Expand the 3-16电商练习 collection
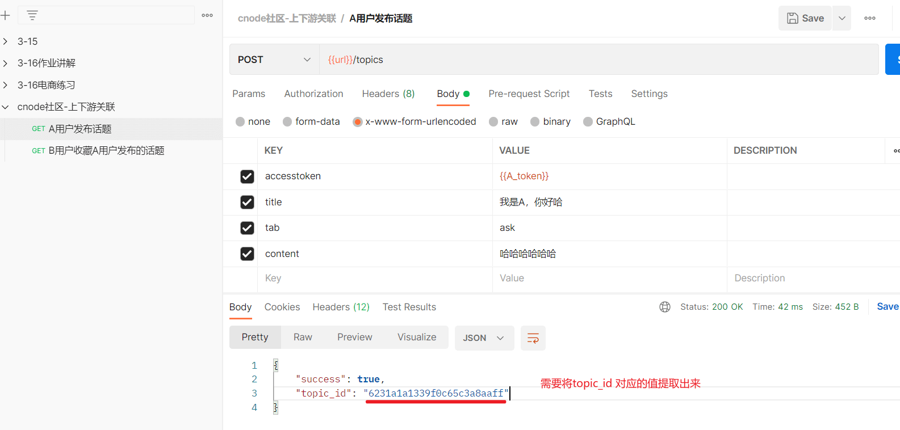Screen dimensions: 900x430 click(x=6, y=85)
